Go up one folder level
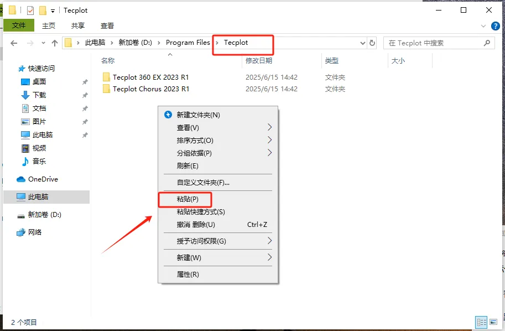Screen dimensions: 505x331 55,43
